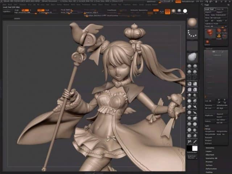
Task: Select the large red head tool thumbnail
Action: click(210, 34)
